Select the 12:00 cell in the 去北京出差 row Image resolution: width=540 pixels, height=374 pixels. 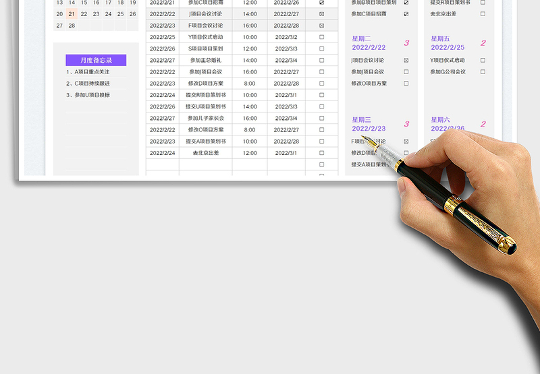(x=250, y=153)
